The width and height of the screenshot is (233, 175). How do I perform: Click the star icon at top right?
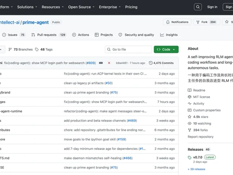tap(227, 22)
